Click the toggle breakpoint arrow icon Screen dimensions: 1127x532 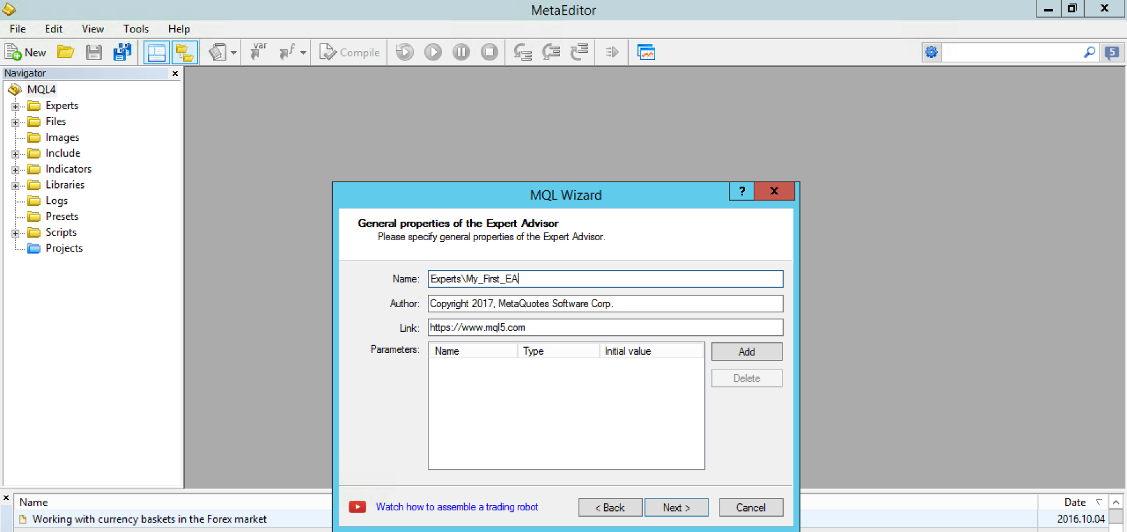(x=612, y=52)
